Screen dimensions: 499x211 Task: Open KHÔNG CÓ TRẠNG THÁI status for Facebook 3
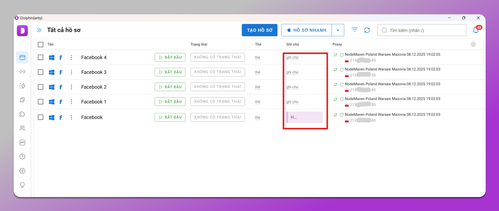[x=218, y=72]
